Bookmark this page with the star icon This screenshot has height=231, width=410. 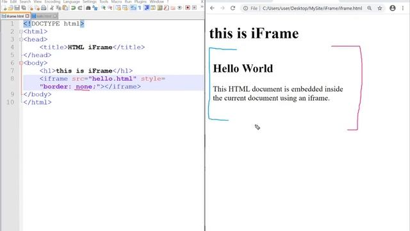point(380,8)
